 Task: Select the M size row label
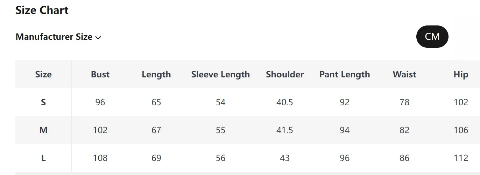tap(43, 130)
